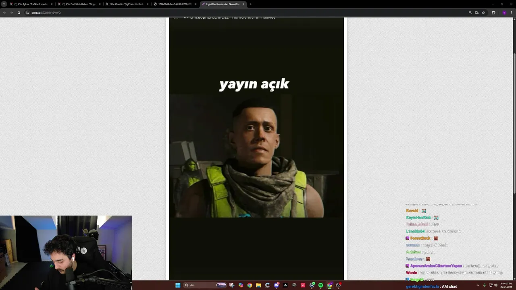This screenshot has height=290, width=516.
Task: Click the 'yayın açık' screenshot image
Action: 256,149
